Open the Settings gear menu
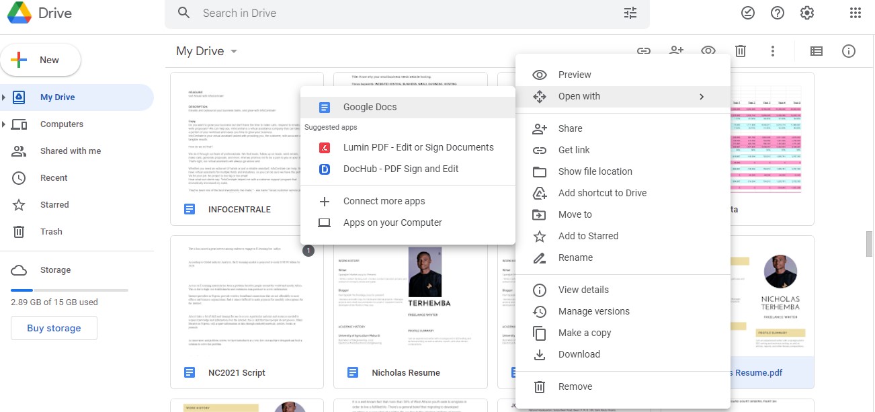The width and height of the screenshot is (875, 412). pyautogui.click(x=807, y=12)
